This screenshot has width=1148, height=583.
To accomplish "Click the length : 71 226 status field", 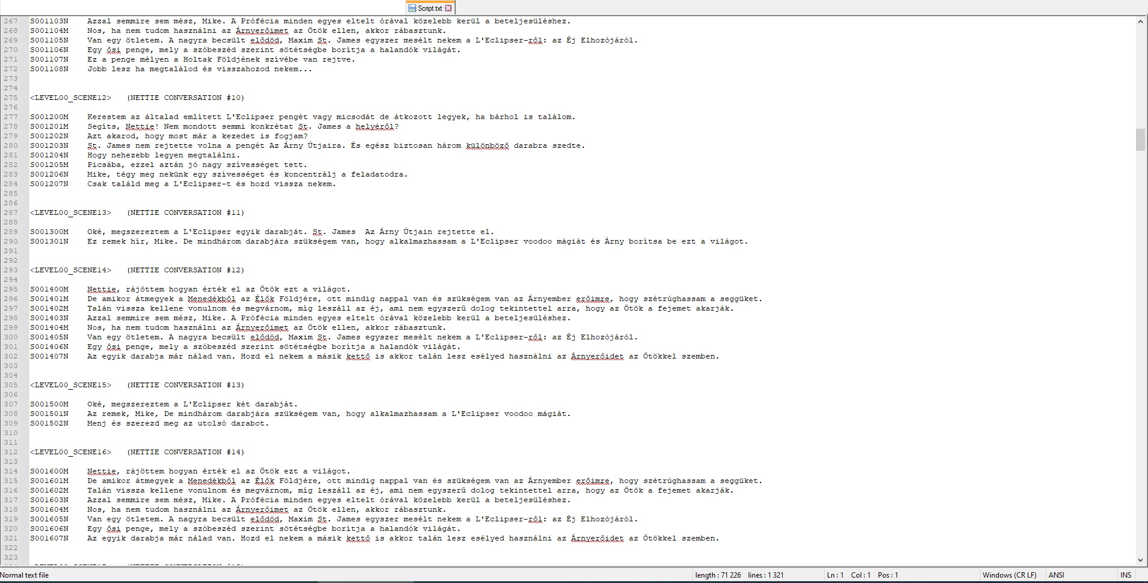I will point(718,575).
